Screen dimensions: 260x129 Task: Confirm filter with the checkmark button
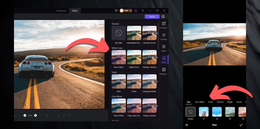(241, 125)
